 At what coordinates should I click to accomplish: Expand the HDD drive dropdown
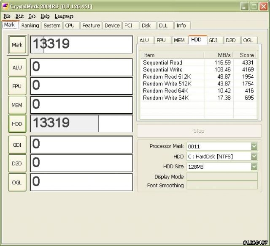point(254,156)
